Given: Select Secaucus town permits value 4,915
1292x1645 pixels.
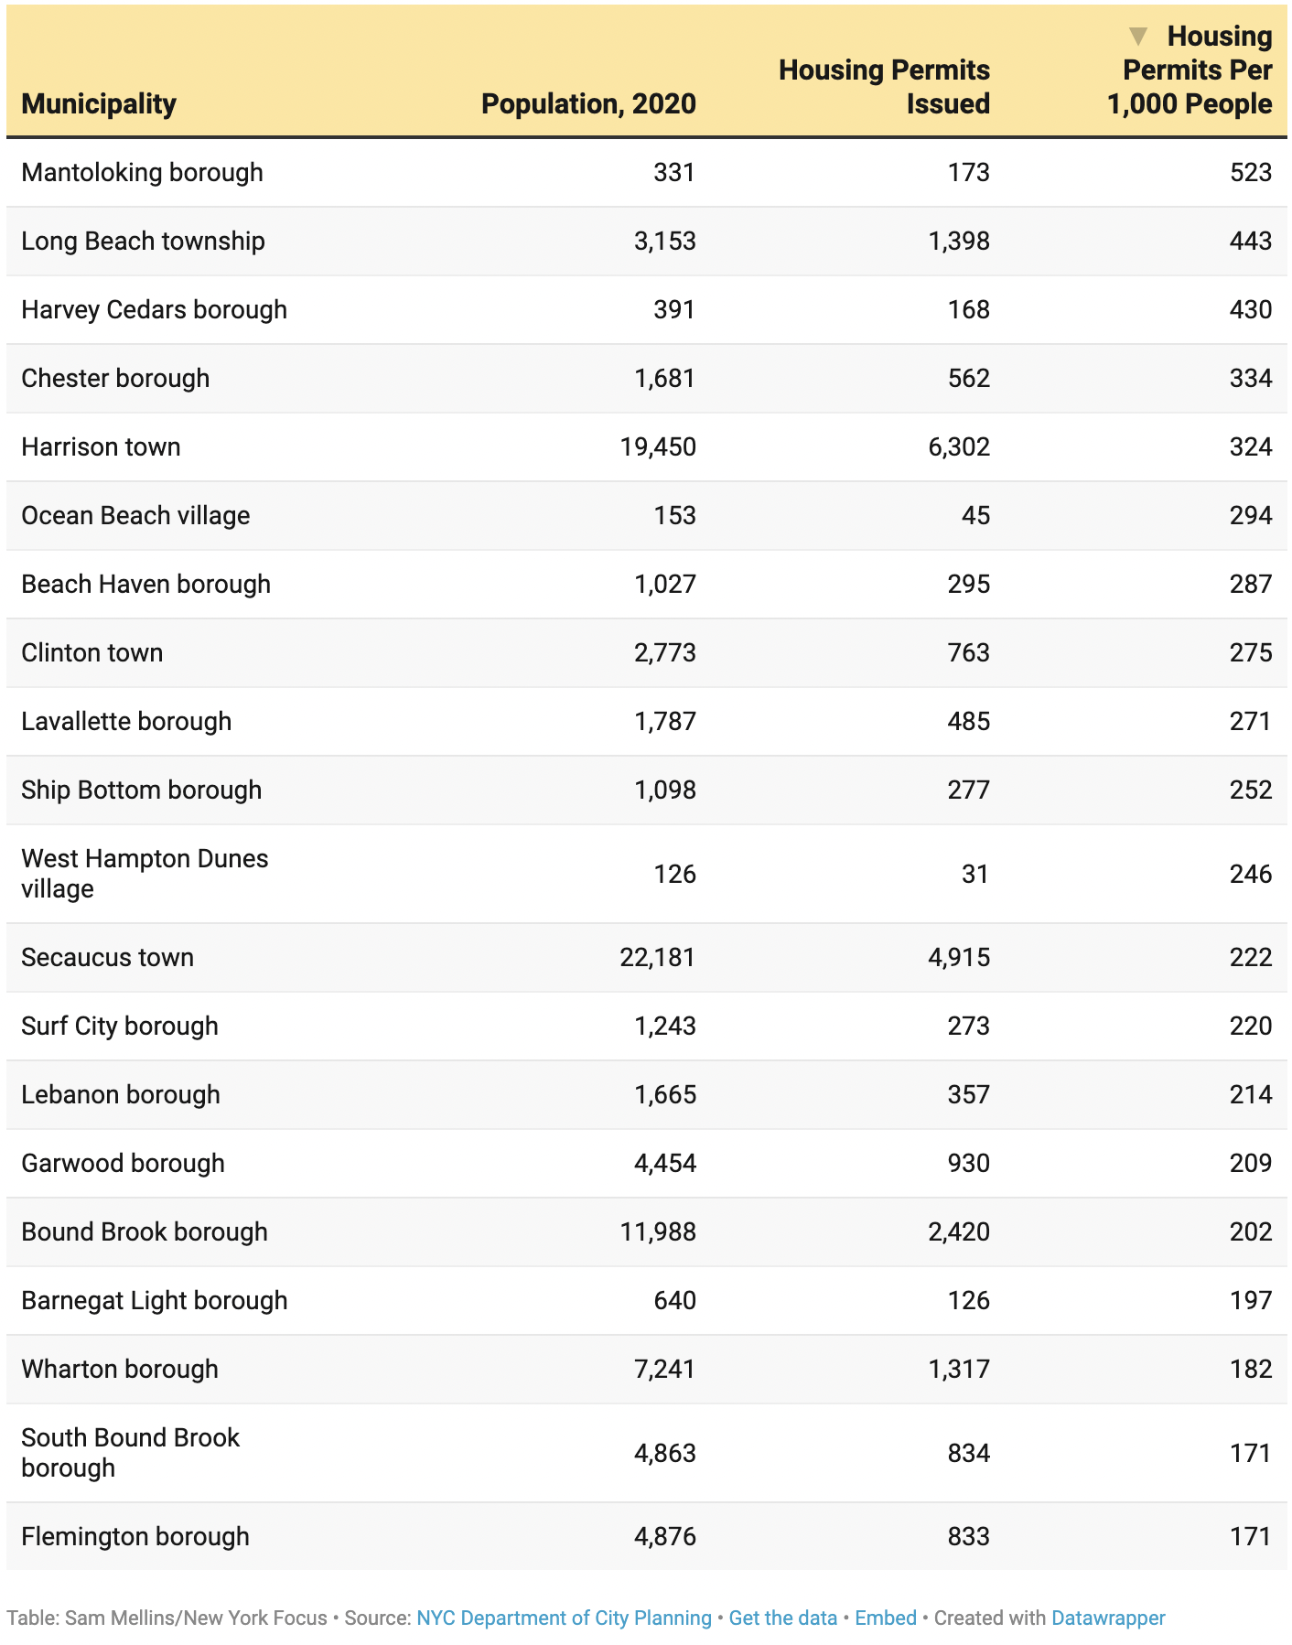Looking at the screenshot, I should (958, 958).
